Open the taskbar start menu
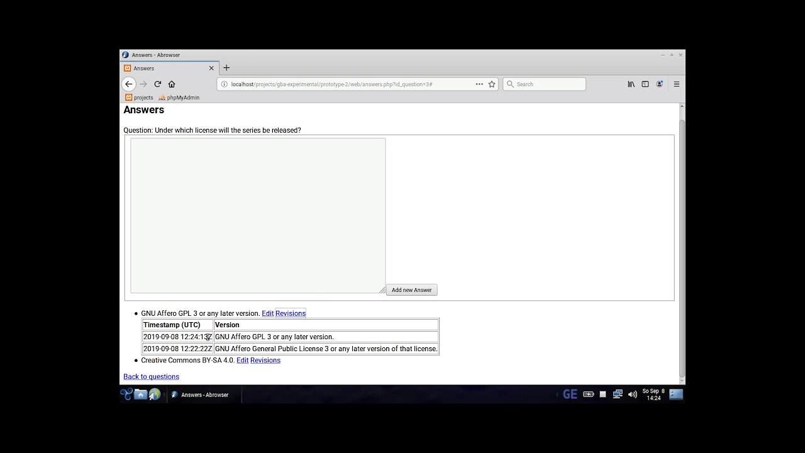 (126, 394)
